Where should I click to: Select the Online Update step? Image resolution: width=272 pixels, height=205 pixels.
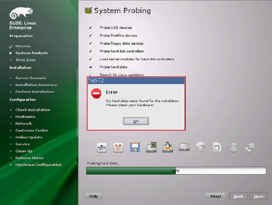[x=29, y=137]
